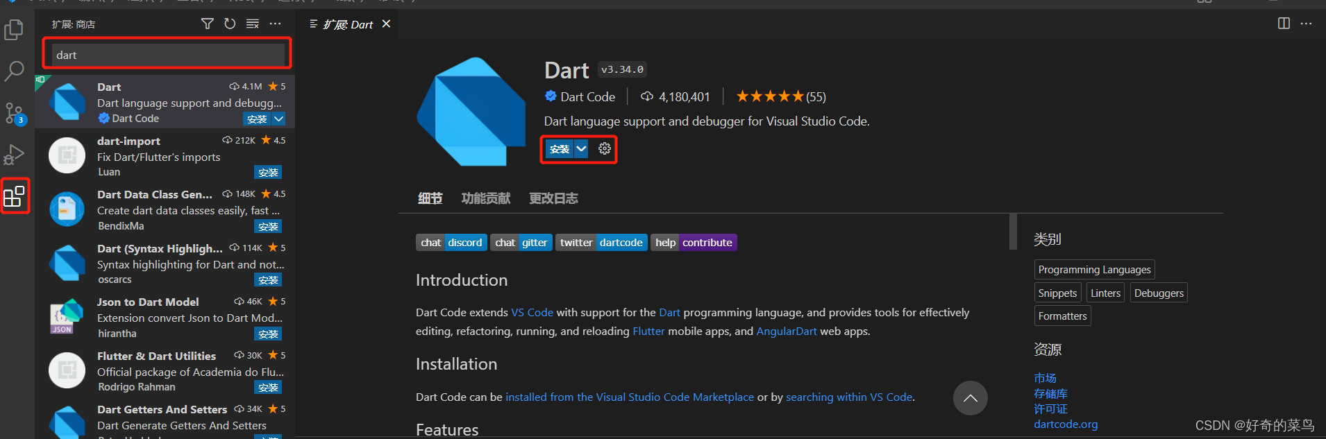Expand install dropdown on Dart list item
Screen dimensions: 1326x439
click(278, 119)
